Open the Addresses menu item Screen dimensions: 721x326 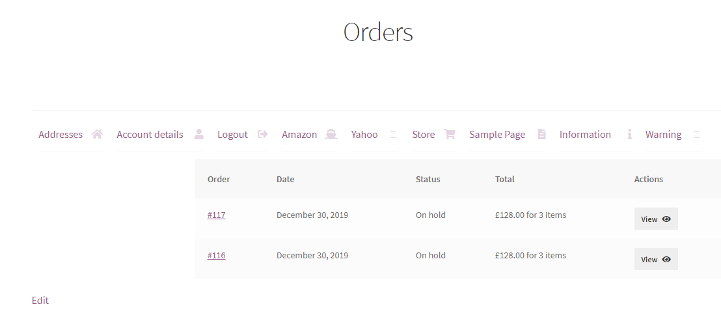61,135
